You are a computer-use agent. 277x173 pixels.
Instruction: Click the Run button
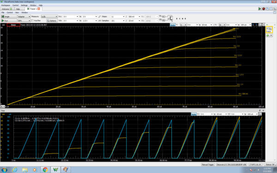pyautogui.click(x=9, y=21)
